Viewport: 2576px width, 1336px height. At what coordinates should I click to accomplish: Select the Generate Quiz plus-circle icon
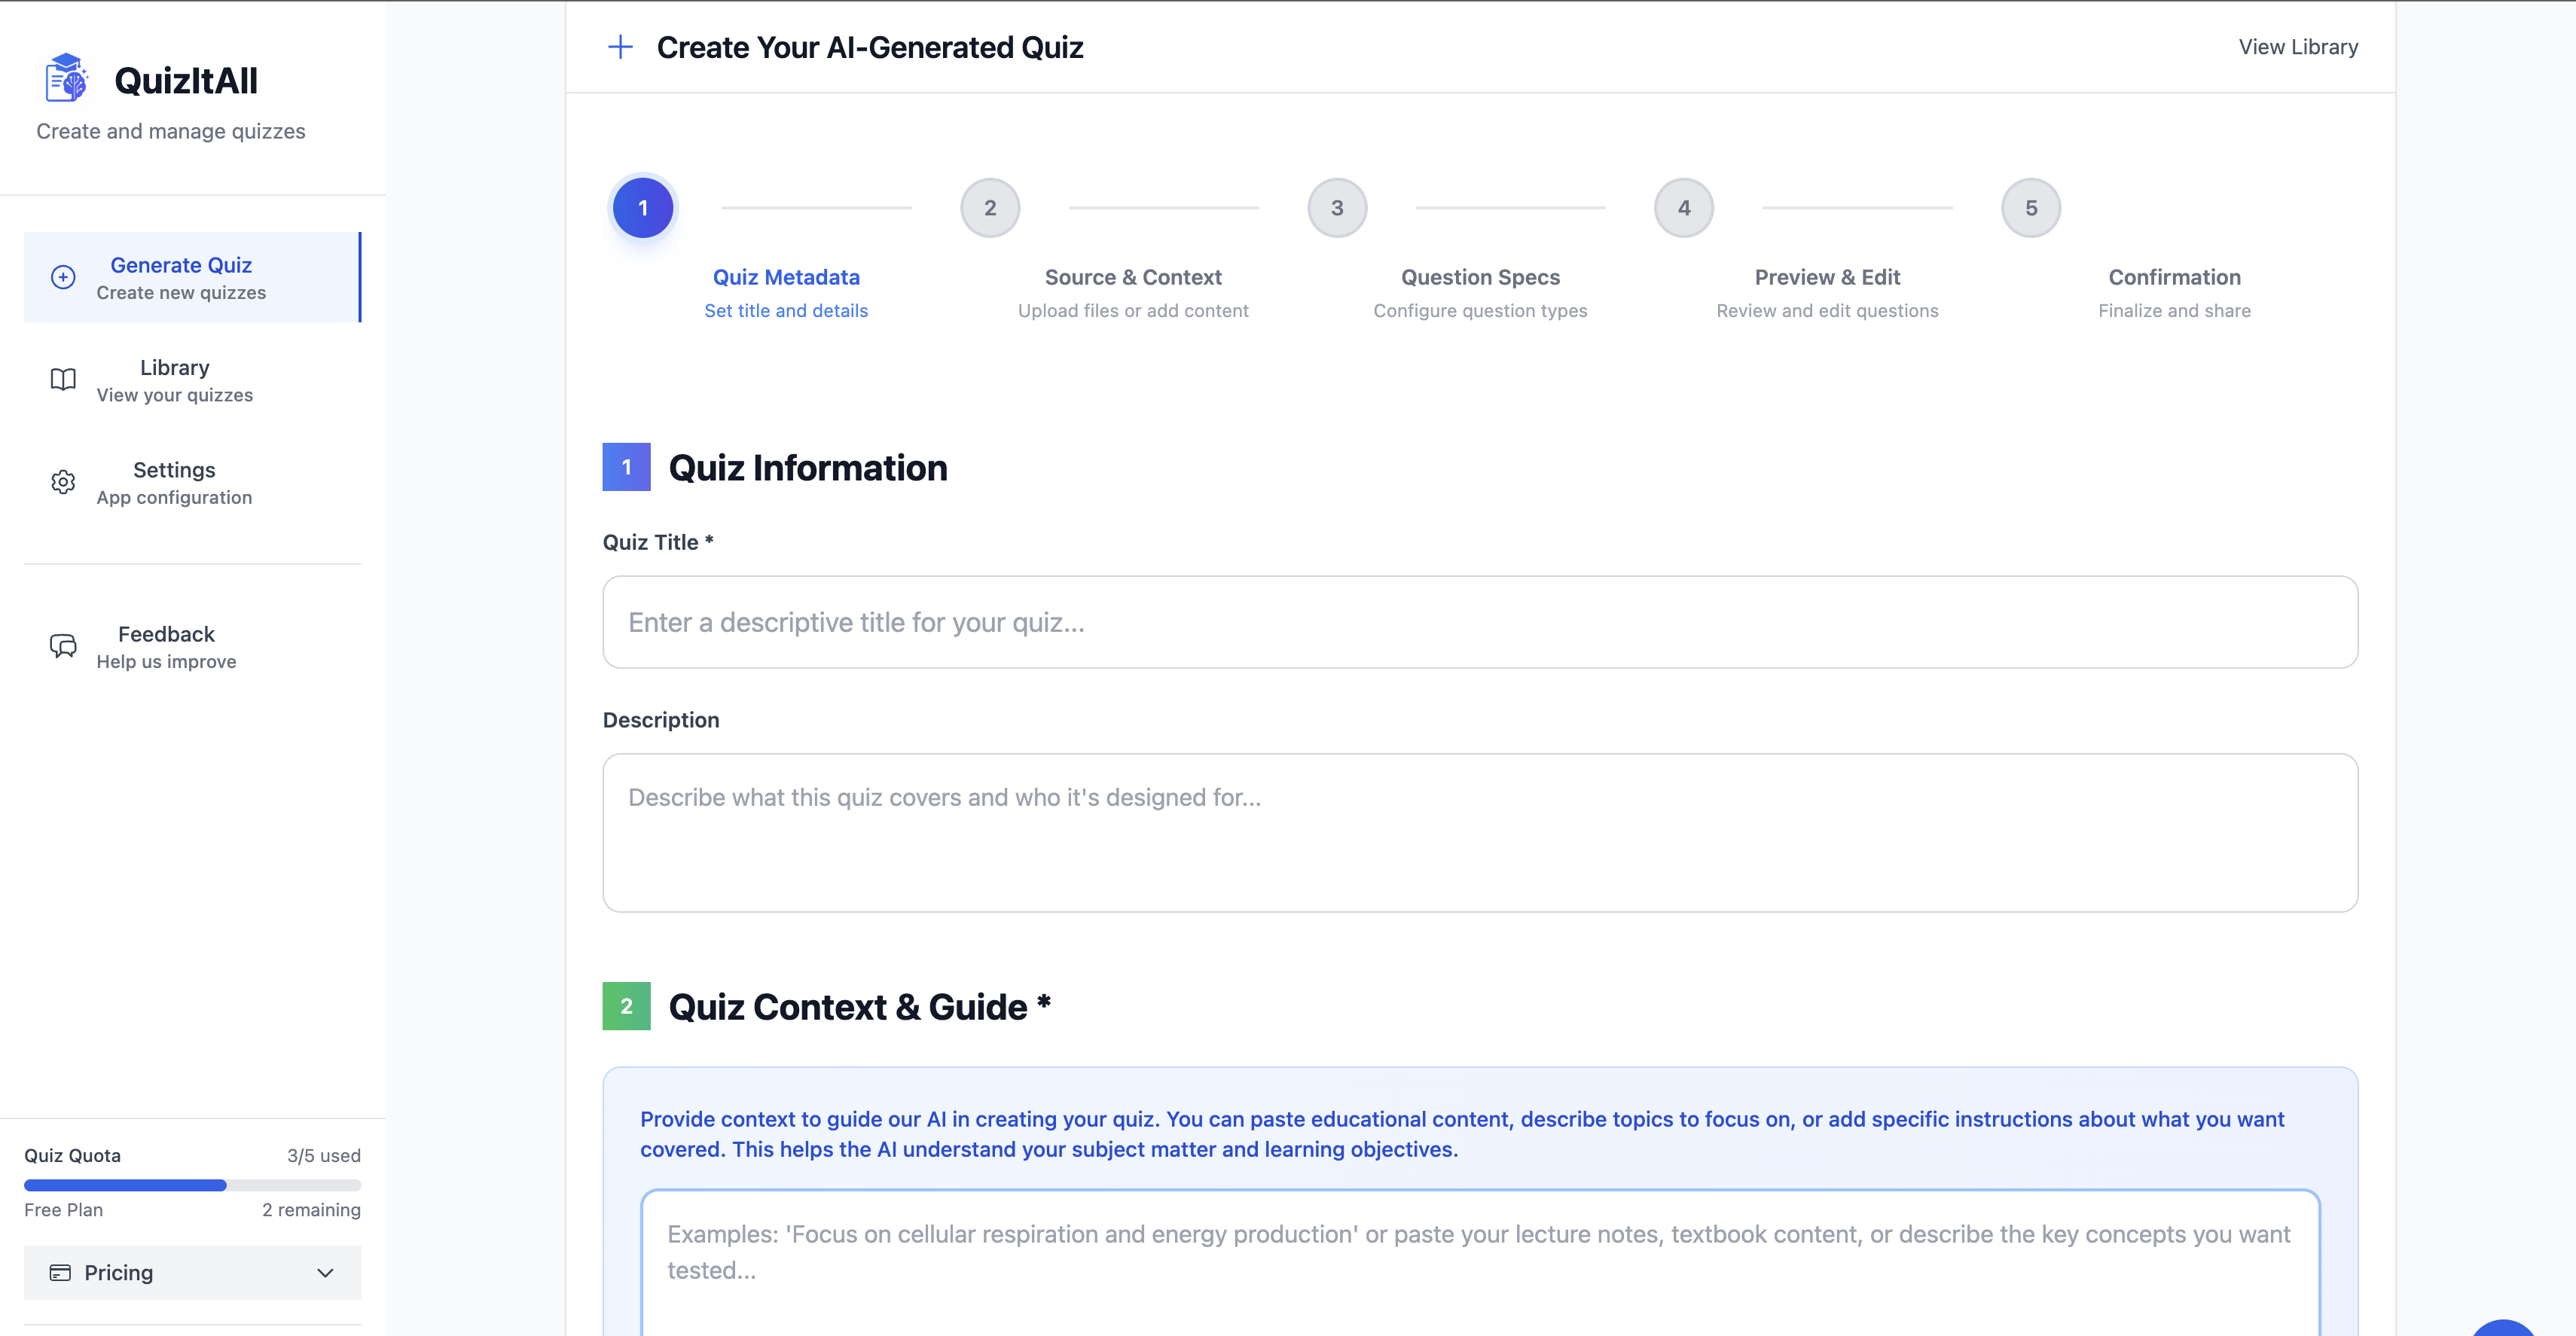click(x=63, y=277)
